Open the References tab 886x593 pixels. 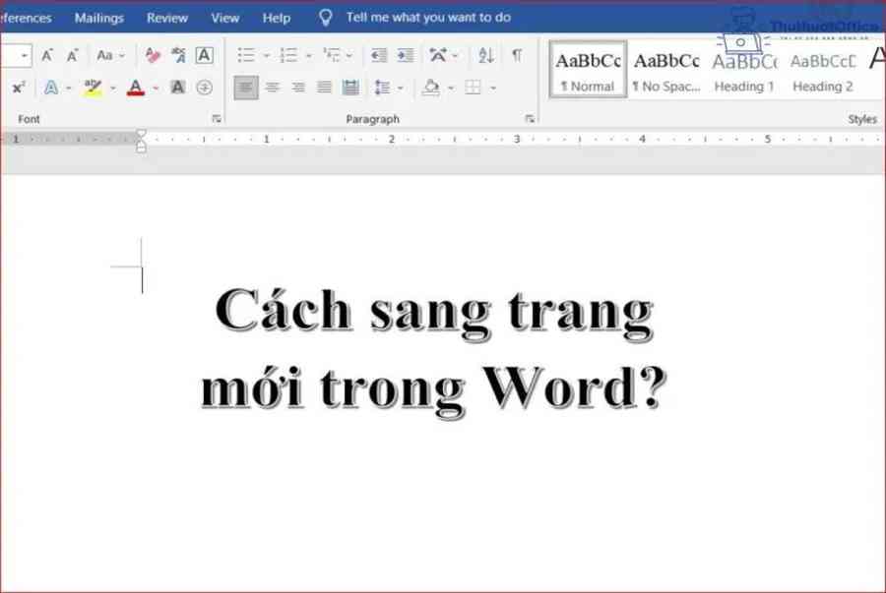tap(25, 18)
